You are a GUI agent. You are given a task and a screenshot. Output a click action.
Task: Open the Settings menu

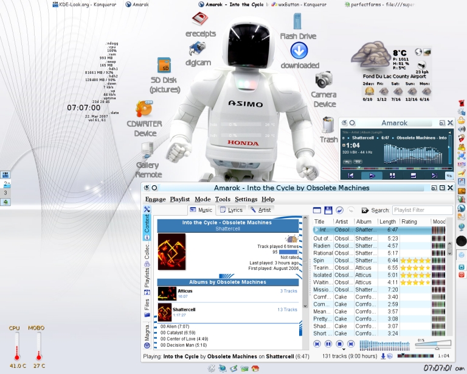246,199
